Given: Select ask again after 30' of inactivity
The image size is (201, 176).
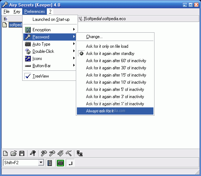Looking at the screenshot, I should point(115,68).
